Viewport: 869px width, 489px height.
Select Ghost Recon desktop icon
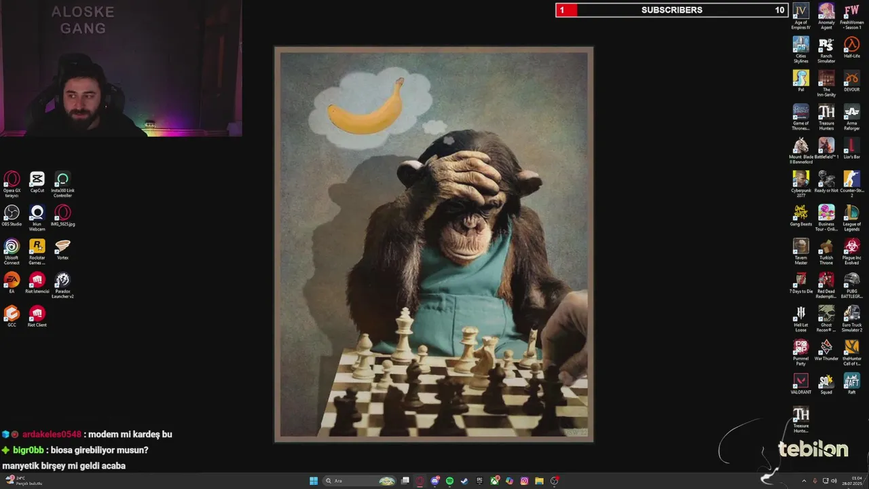(826, 319)
